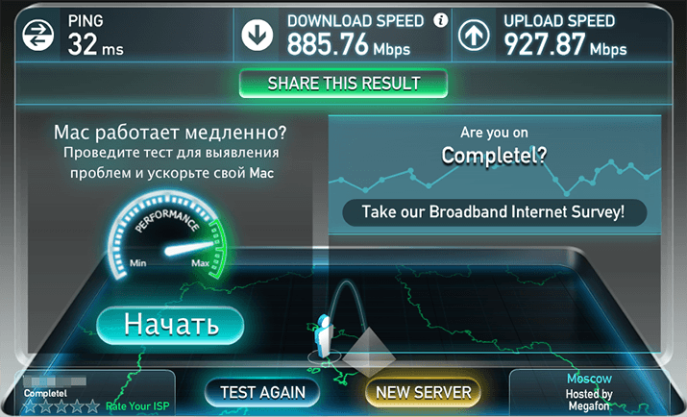Choose NEW SERVER button
The height and width of the screenshot is (417, 687).
pos(423,392)
